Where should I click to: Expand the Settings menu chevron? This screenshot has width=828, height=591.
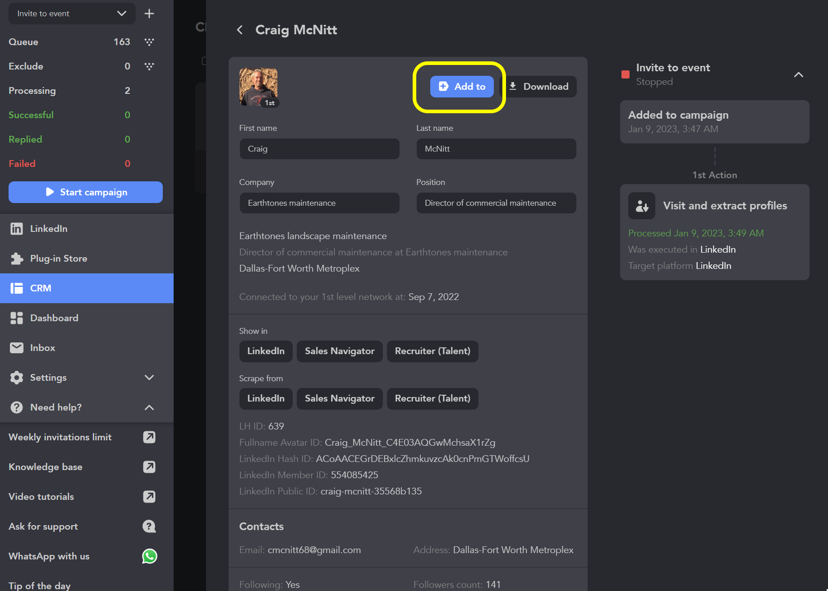point(149,378)
